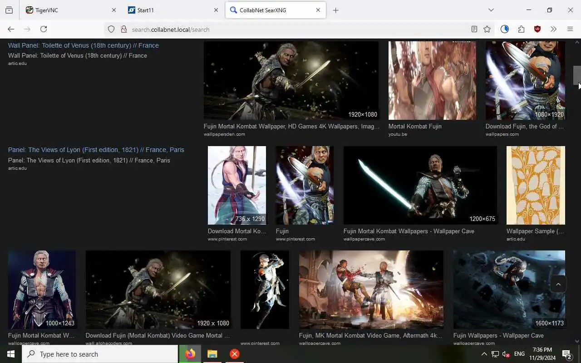Image resolution: width=581 pixels, height=363 pixels.
Task: Bookmark this page with star icon
Action: [x=487, y=29]
